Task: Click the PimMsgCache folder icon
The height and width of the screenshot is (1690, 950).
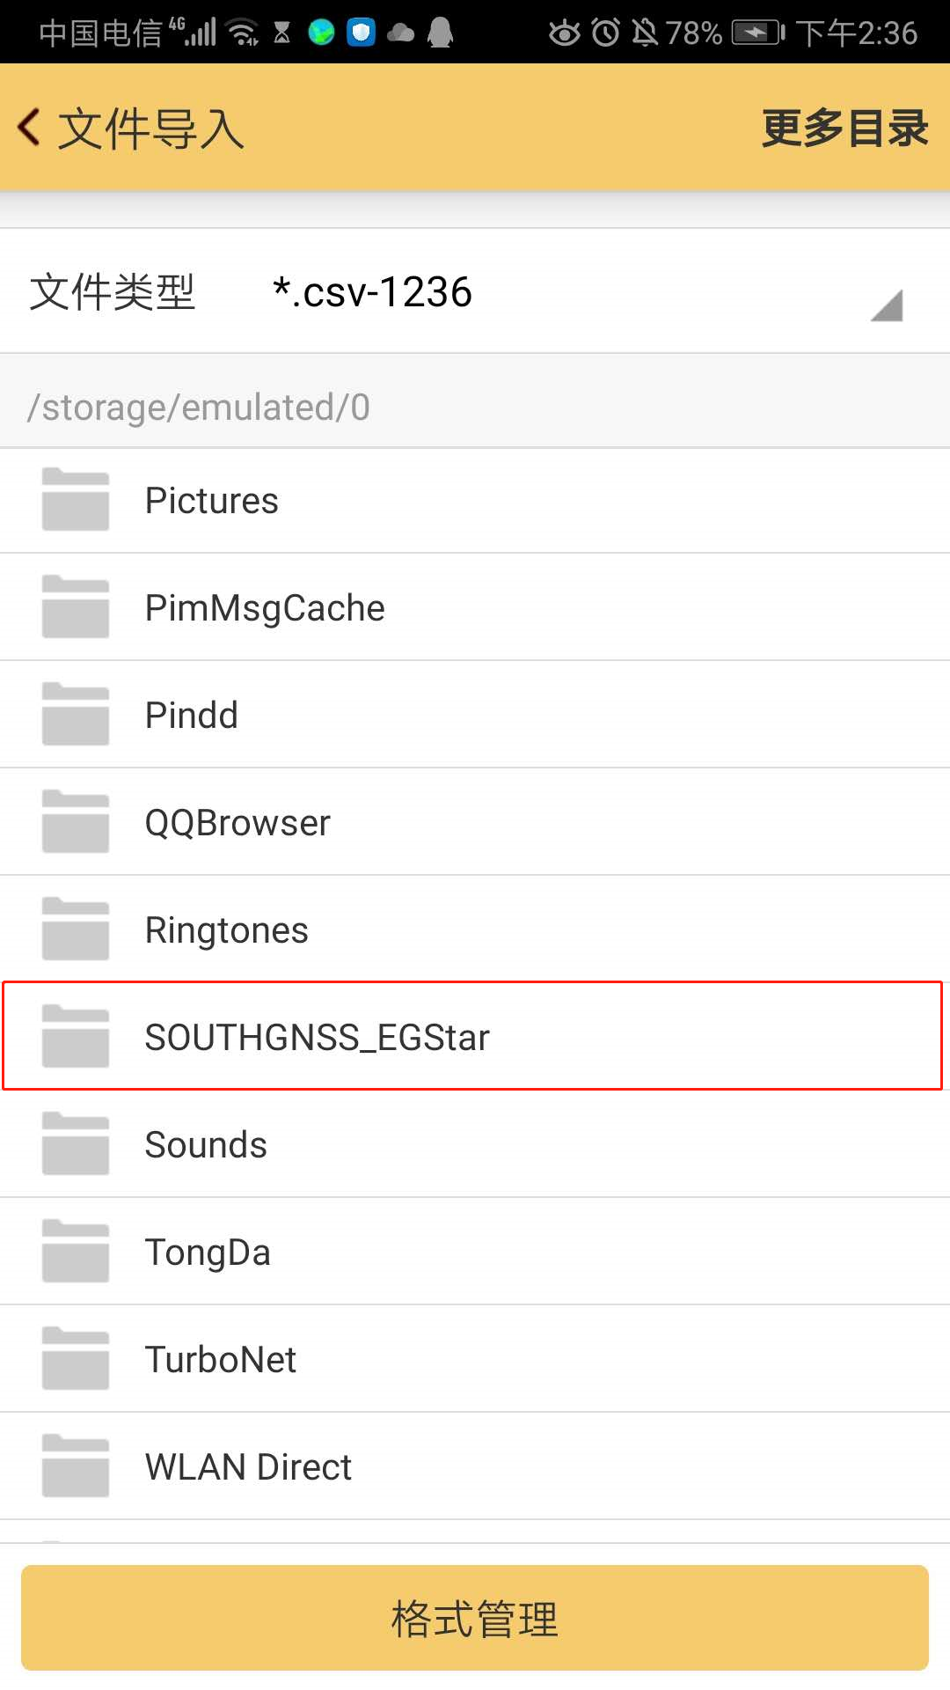Action: tap(76, 607)
